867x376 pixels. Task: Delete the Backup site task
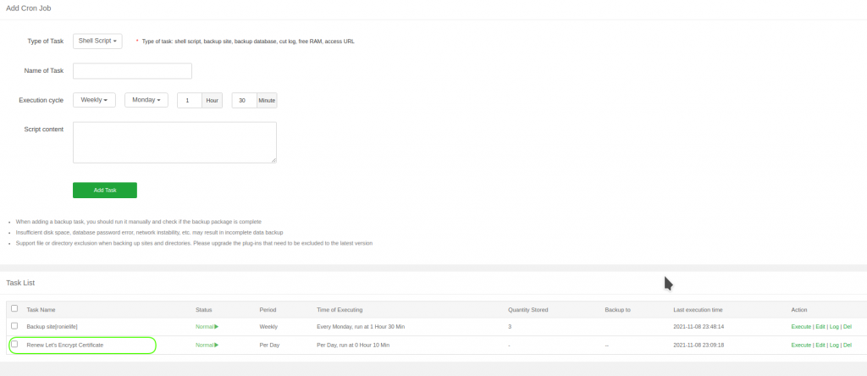tap(848, 326)
